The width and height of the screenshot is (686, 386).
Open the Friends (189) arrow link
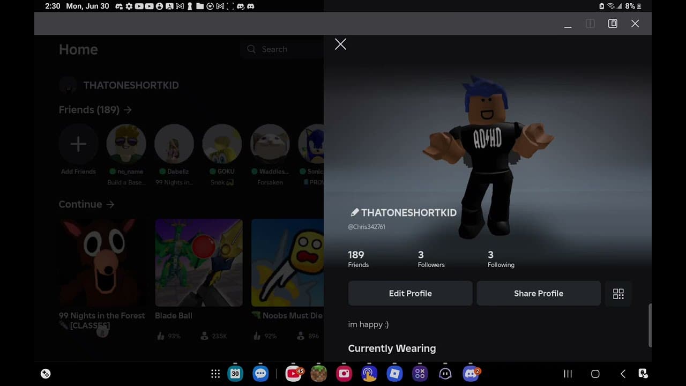click(95, 110)
